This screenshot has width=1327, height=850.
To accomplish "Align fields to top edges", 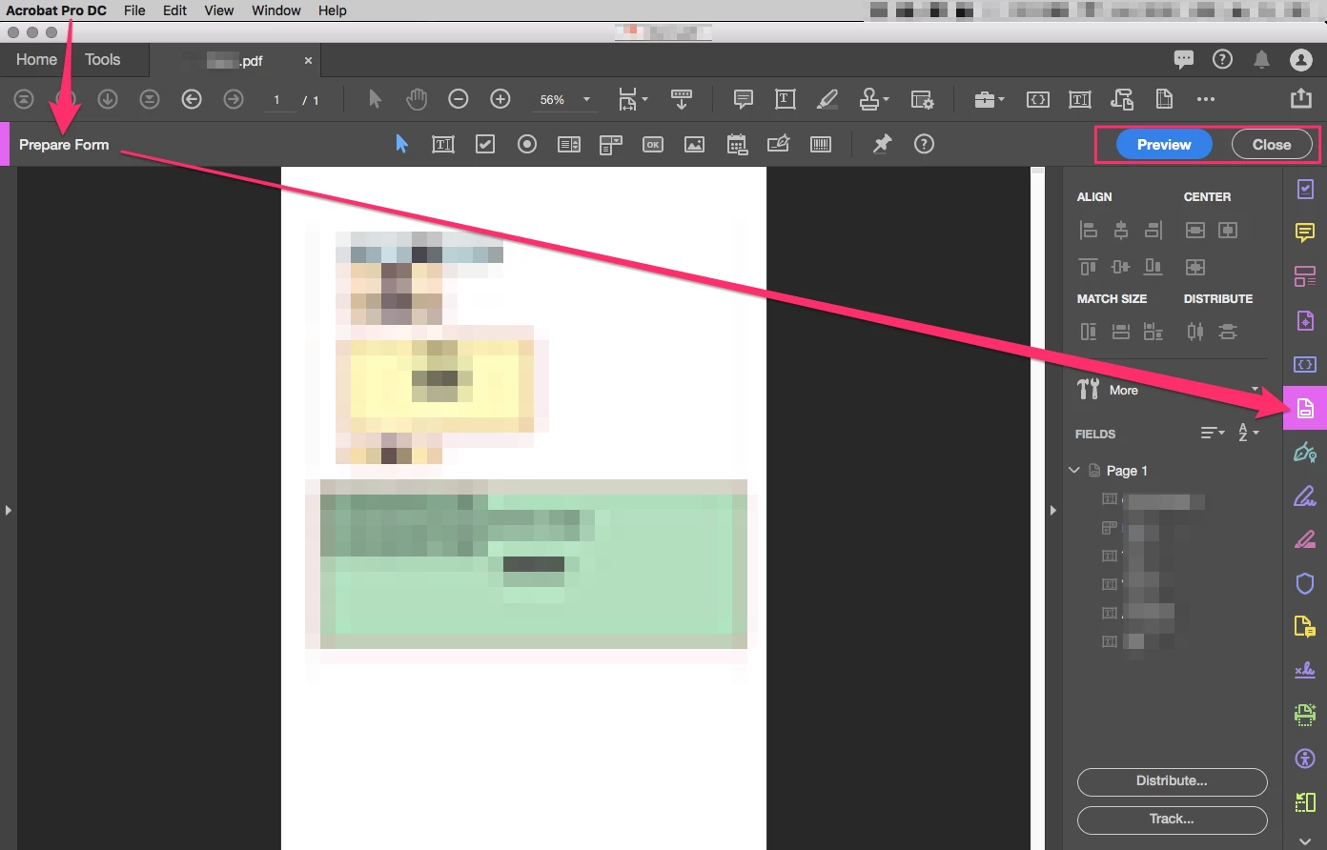I will click(x=1089, y=267).
